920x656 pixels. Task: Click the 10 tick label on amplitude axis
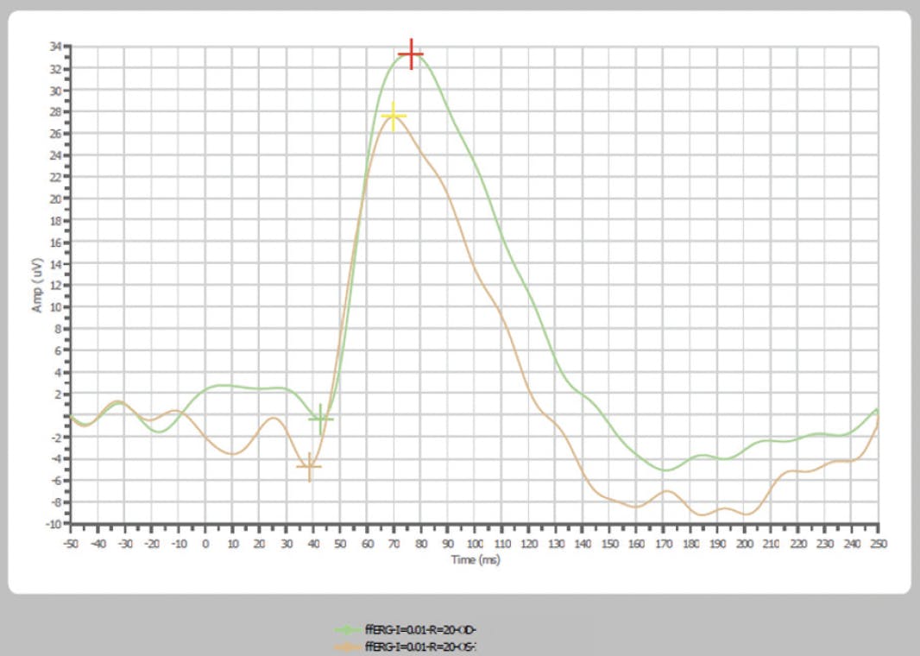55,307
